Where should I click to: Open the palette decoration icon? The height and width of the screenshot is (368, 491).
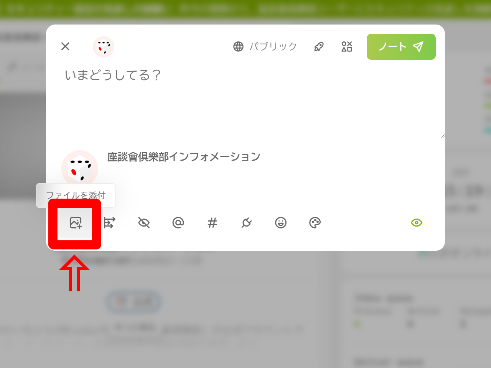coord(315,223)
